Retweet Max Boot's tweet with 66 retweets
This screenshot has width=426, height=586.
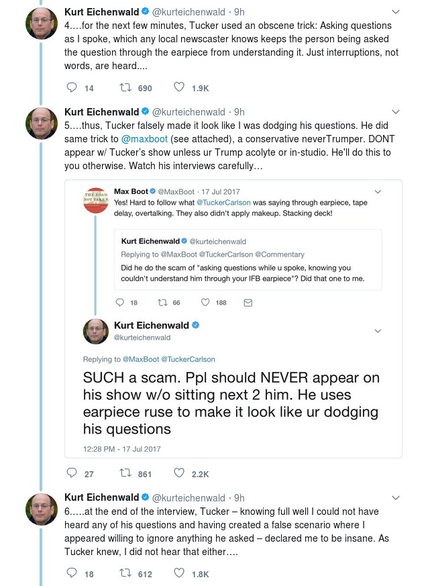162,302
